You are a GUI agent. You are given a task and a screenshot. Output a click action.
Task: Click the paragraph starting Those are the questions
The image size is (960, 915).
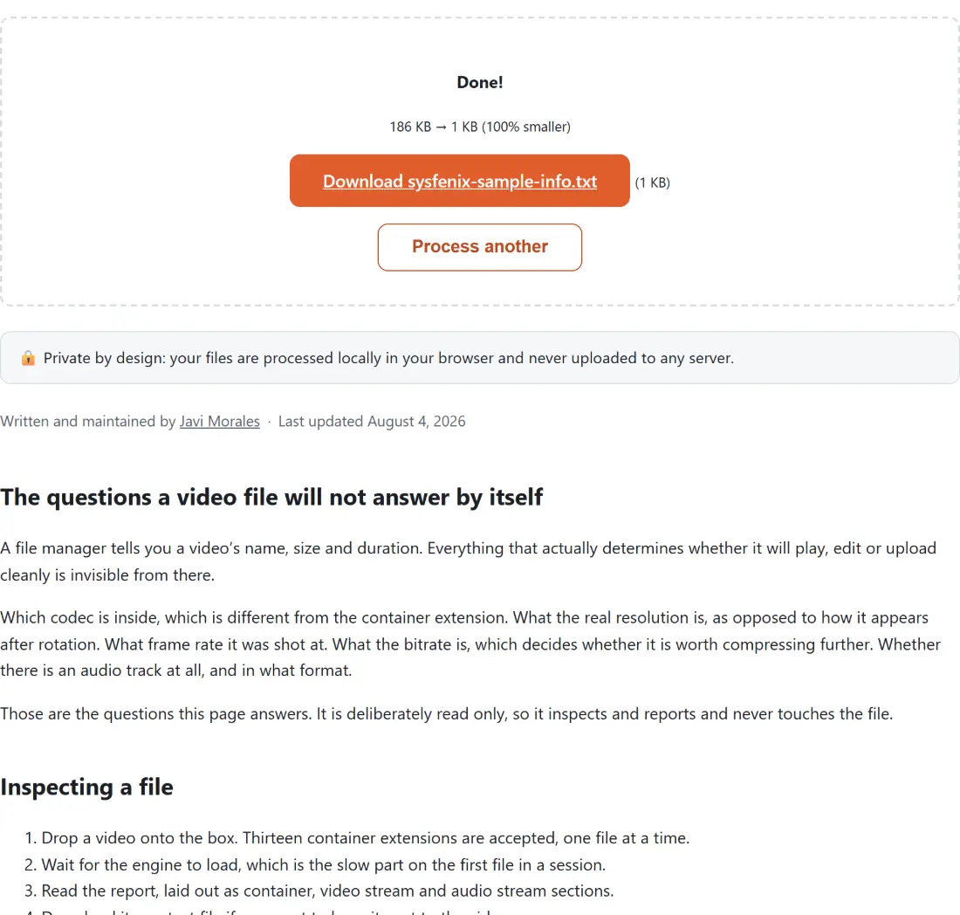446,713
